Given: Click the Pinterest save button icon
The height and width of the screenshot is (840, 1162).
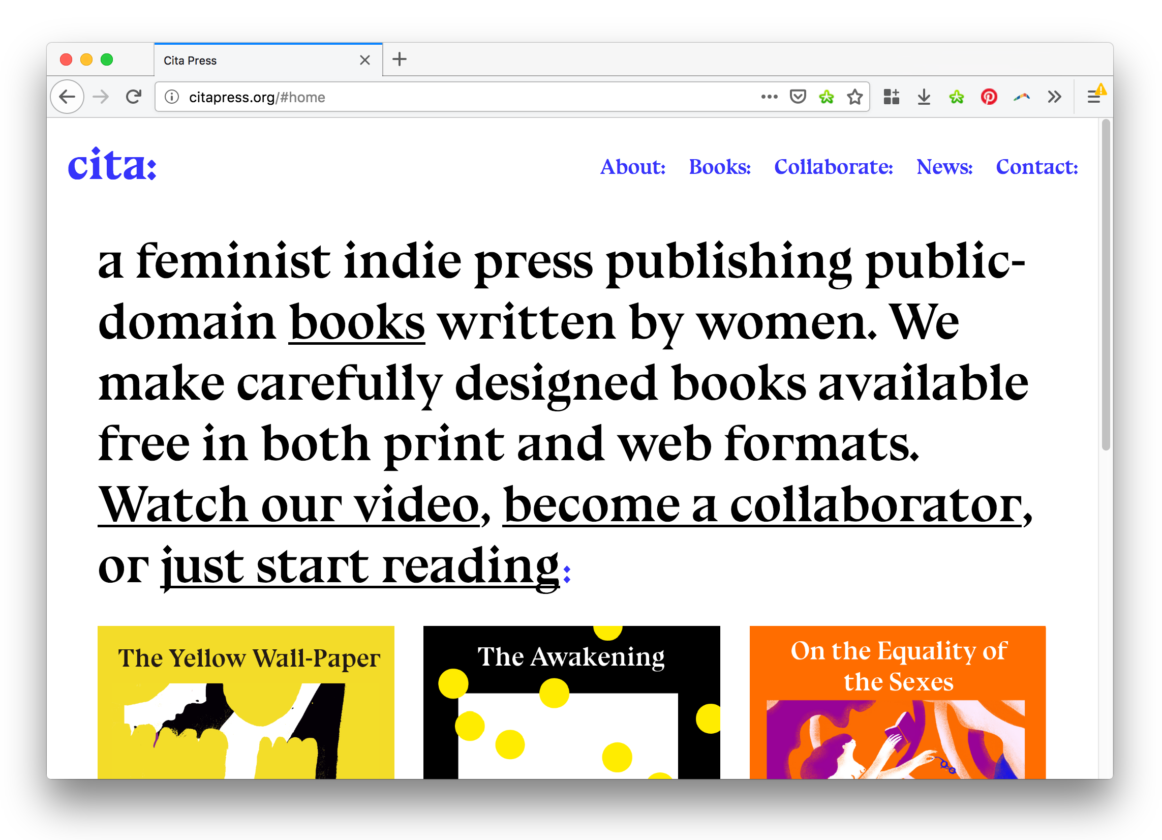Looking at the screenshot, I should 989,97.
